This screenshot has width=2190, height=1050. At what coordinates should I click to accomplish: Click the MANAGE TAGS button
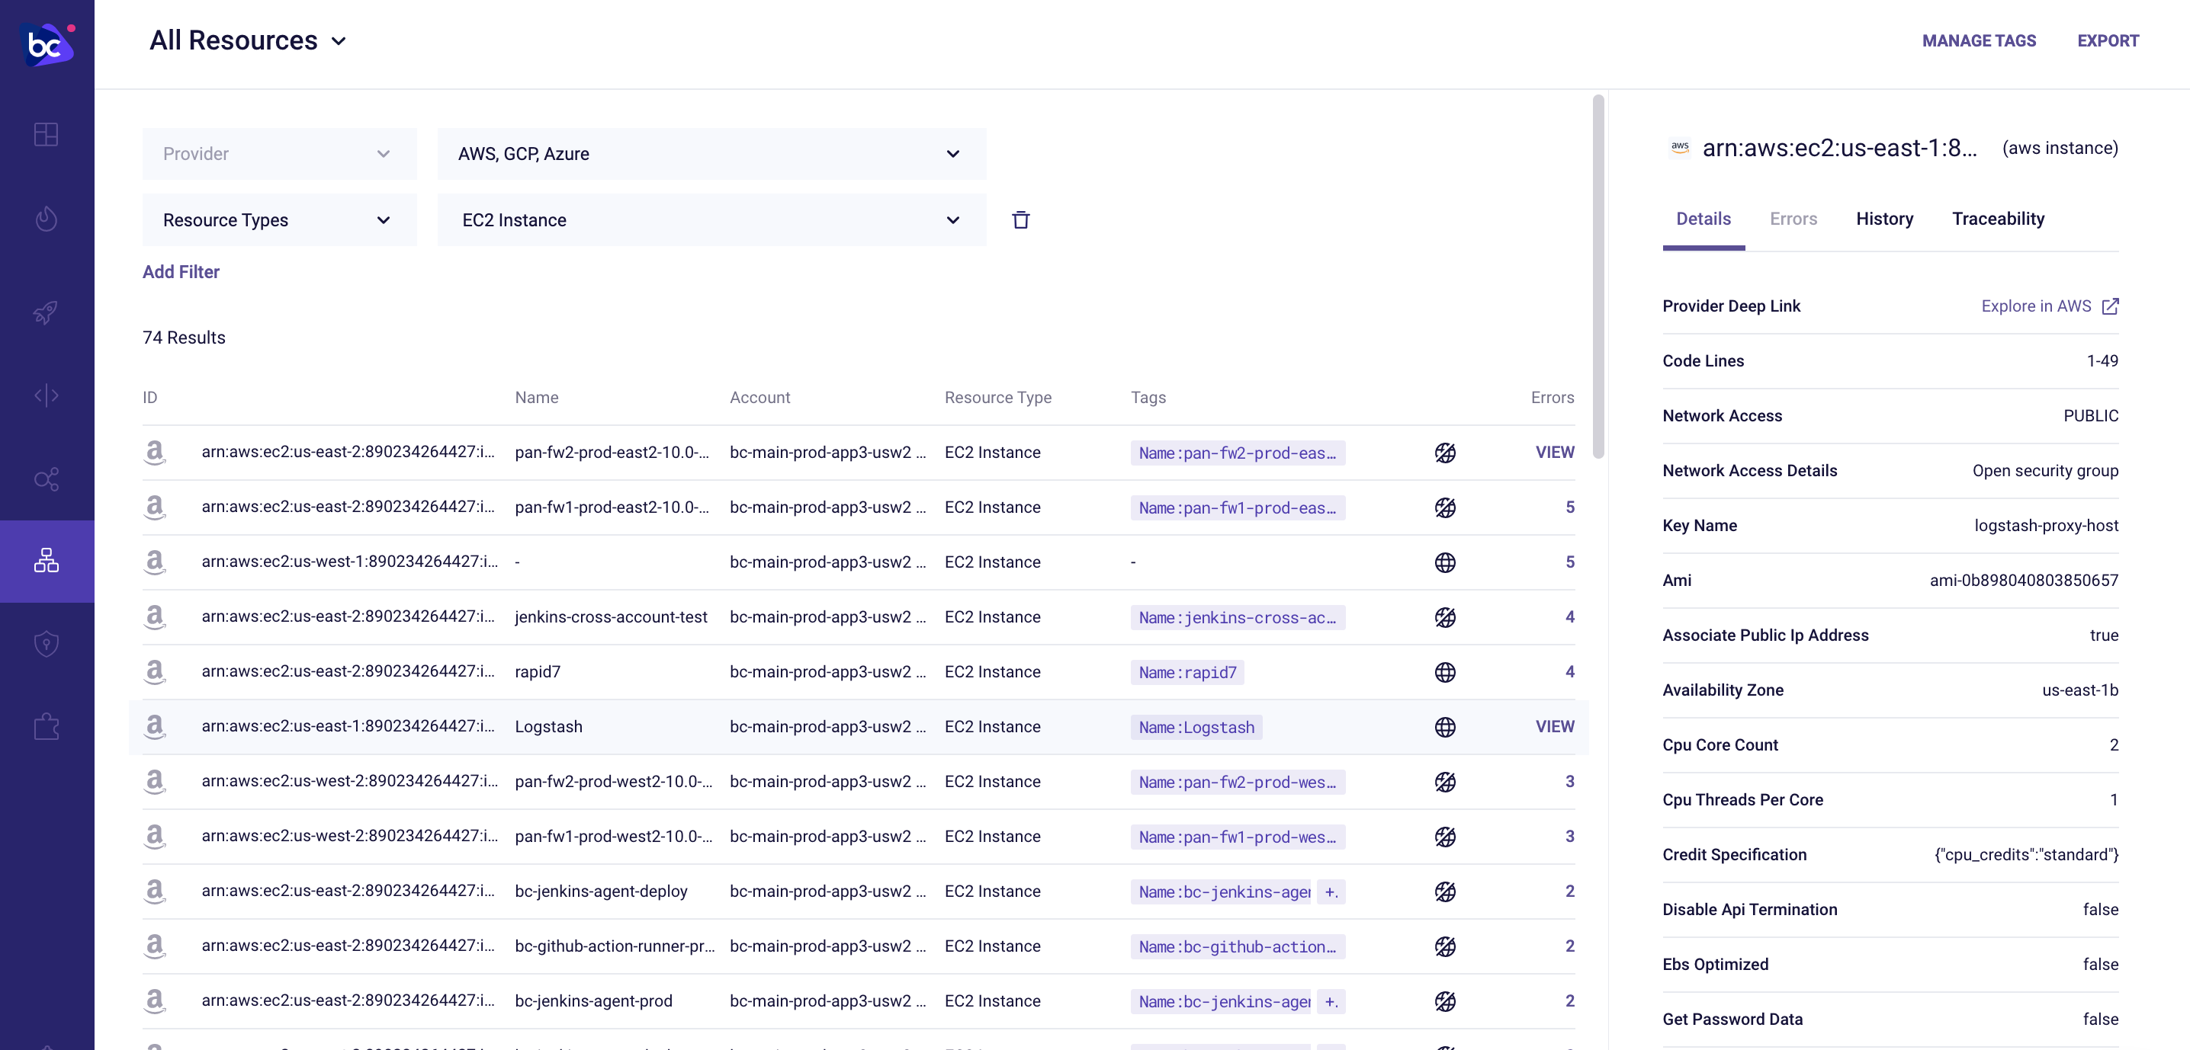(x=1978, y=41)
